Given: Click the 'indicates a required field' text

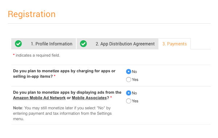Looking at the screenshot, I should click(38, 55).
